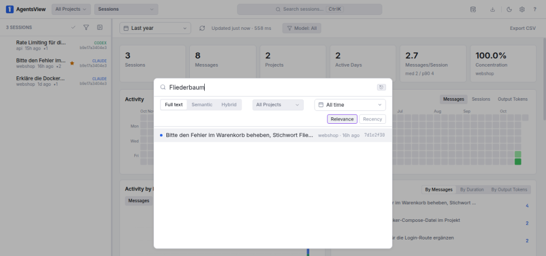Click the star on 'Bitte den Fehler im...' session
The width and height of the screenshot is (546, 256).
(72, 63)
